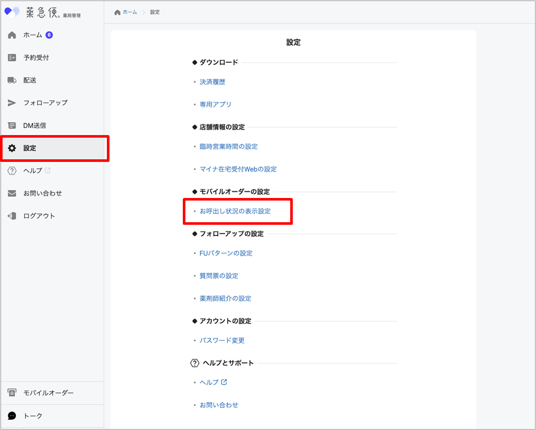Screen dimensions: 536x430
Task: Open FUパターンの設定 link
Action: point(226,253)
